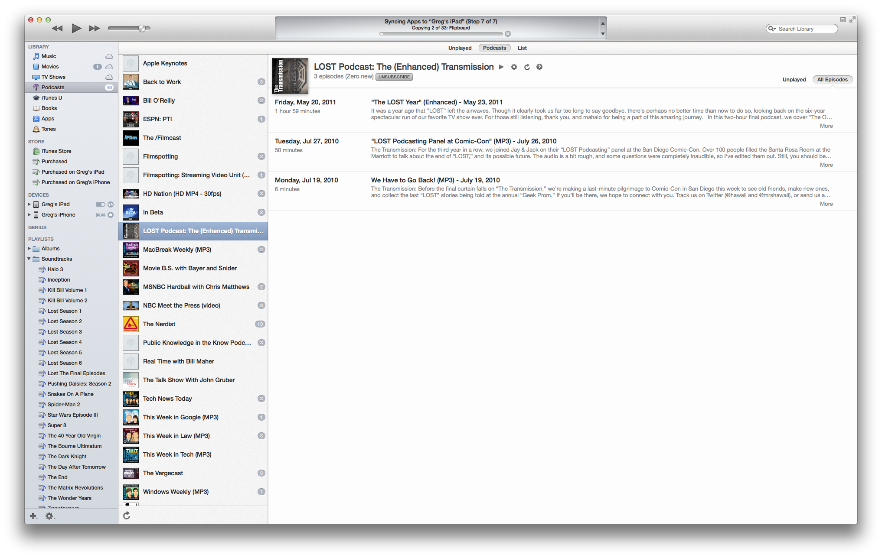Image resolution: width=882 pixels, height=558 pixels.
Task: Show Unplayed episodes filter on the right
Action: click(794, 80)
